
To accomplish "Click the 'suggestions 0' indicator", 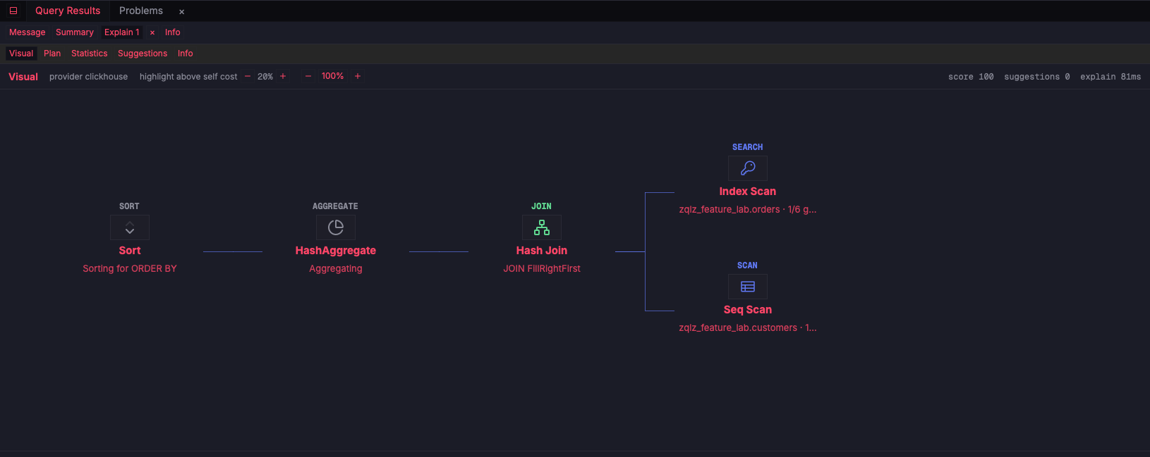I will click(1037, 77).
